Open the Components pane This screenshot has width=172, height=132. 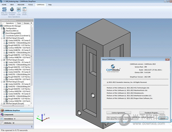pos(17,114)
